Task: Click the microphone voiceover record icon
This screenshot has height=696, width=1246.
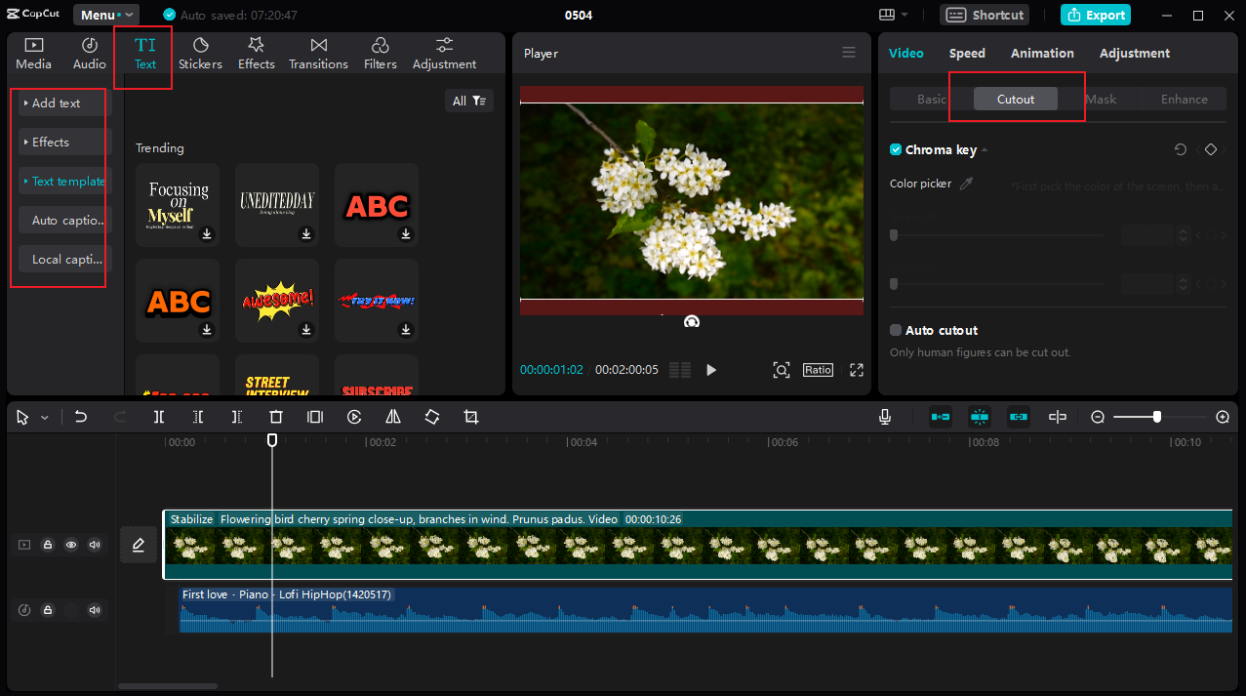Action: click(884, 417)
